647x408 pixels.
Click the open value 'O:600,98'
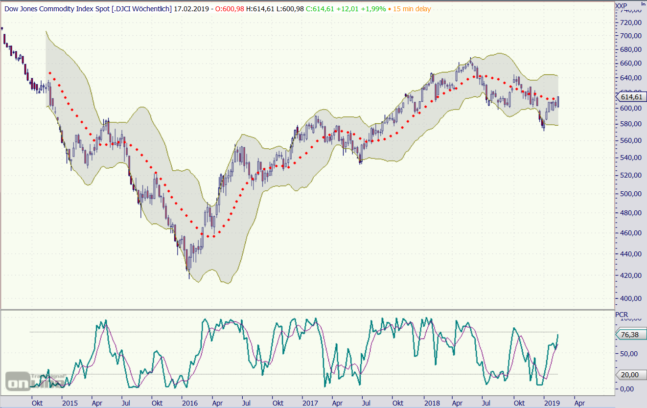tap(229, 9)
